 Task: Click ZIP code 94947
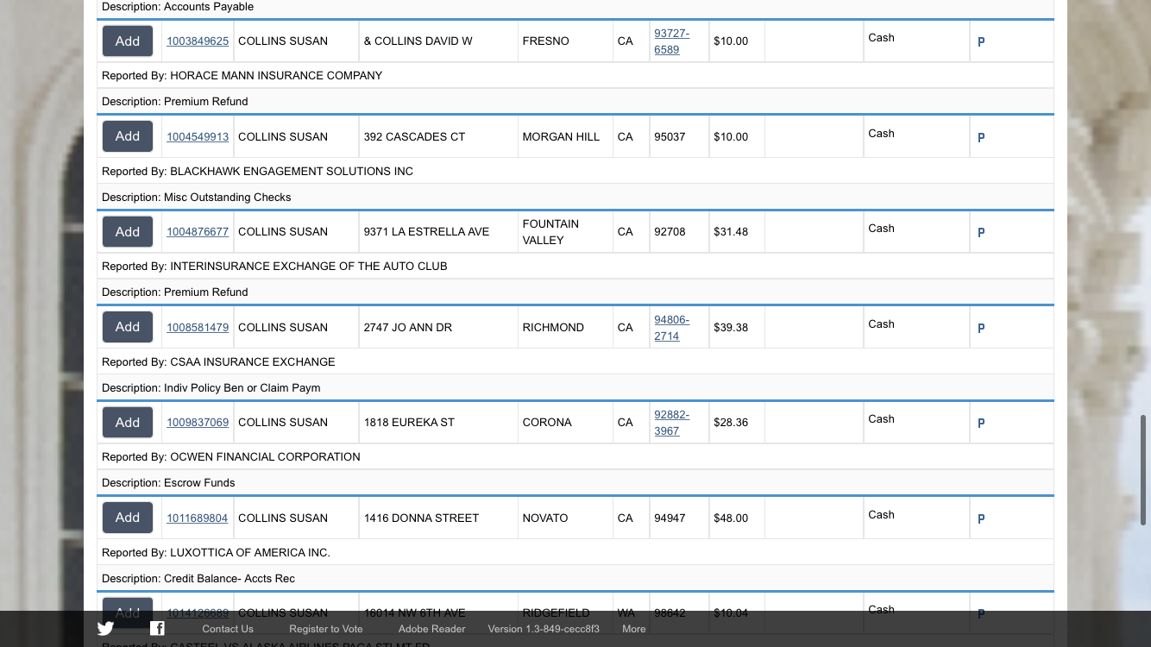coord(670,518)
